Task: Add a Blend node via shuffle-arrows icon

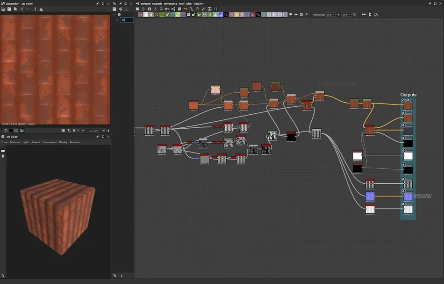Action: point(156,14)
